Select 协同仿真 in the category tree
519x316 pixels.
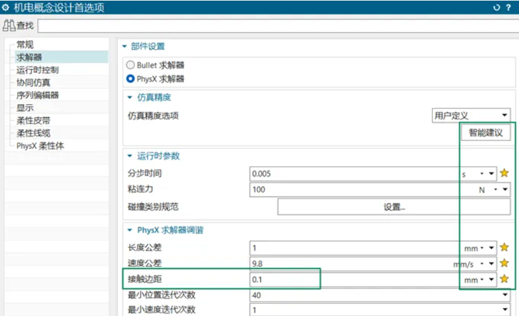33,83
